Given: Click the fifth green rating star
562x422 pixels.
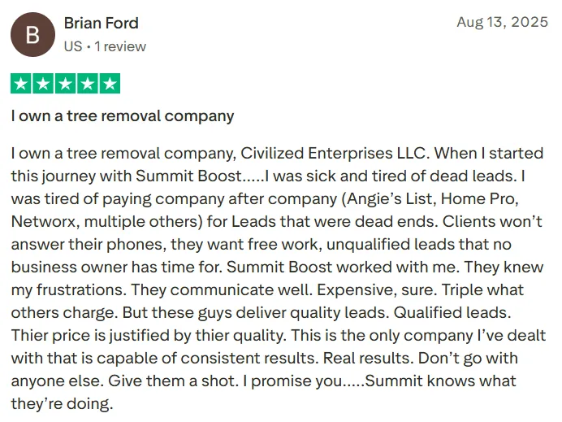Looking at the screenshot, I should pos(110,84).
